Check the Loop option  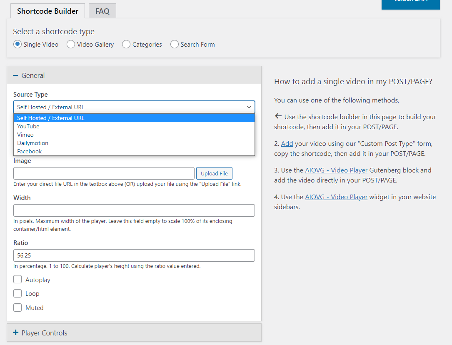[x=17, y=293]
